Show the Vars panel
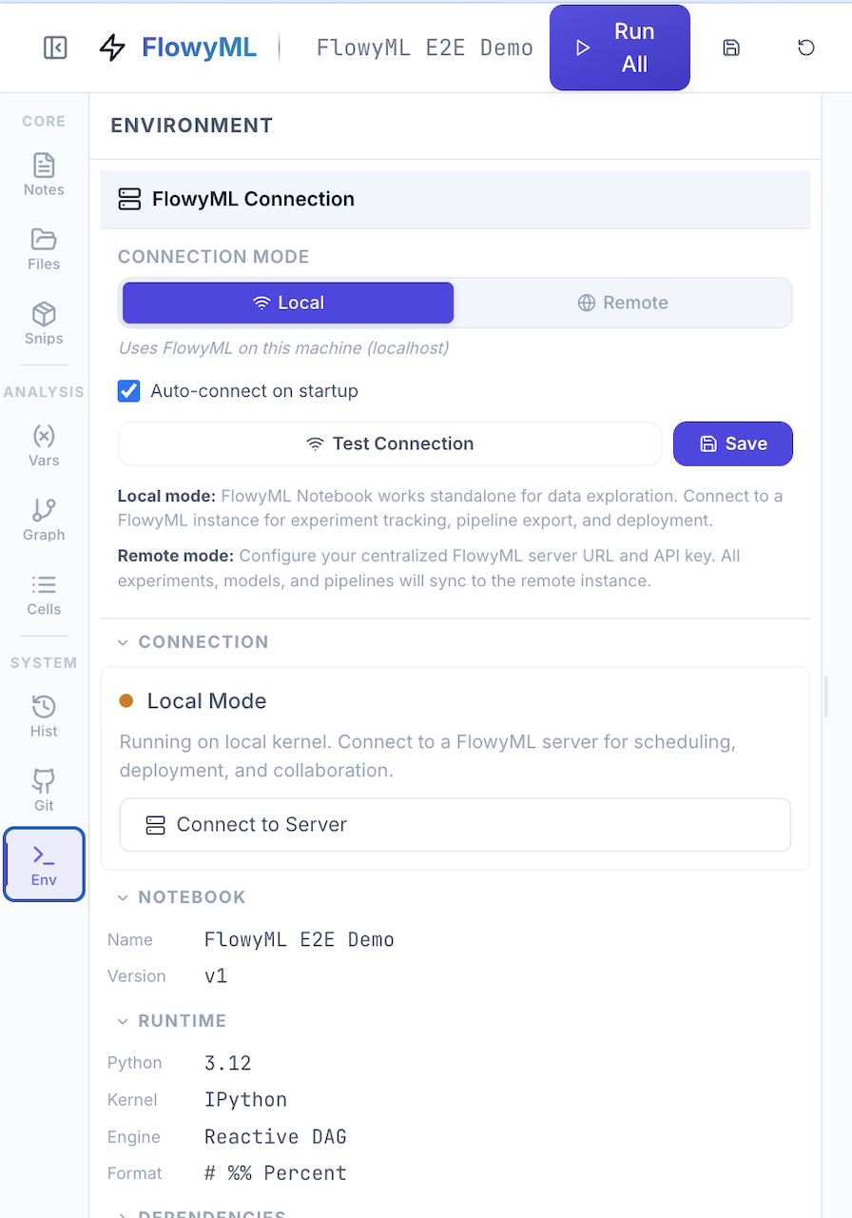 coord(44,444)
